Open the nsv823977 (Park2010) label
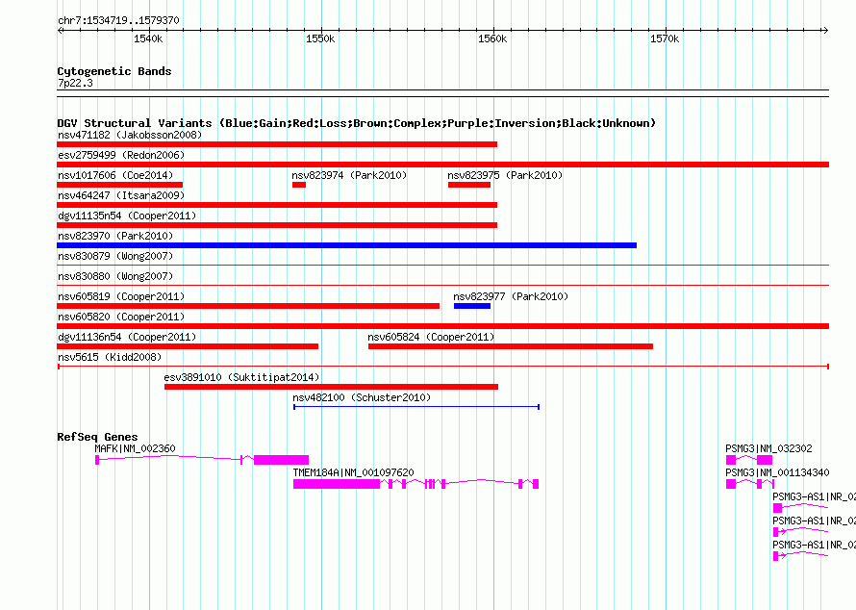This screenshot has height=610, width=856. [511, 296]
